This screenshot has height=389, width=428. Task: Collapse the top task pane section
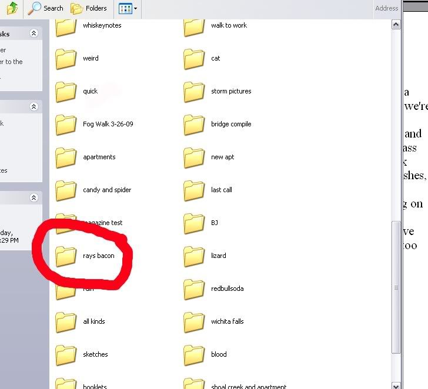click(34, 34)
